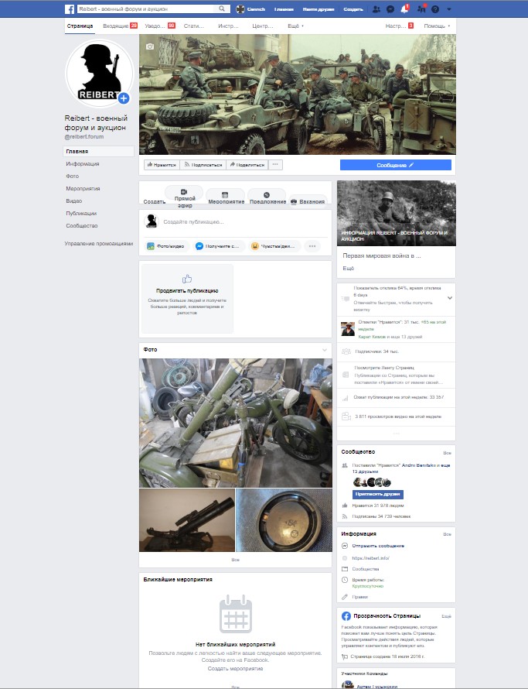This screenshot has width=528, height=689.
Task: Open the Уведомления tab
Action: click(160, 26)
